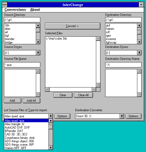The width and height of the screenshot is (146, 152).
Task: Click the source directory list down arrow
Action: click(38, 42)
